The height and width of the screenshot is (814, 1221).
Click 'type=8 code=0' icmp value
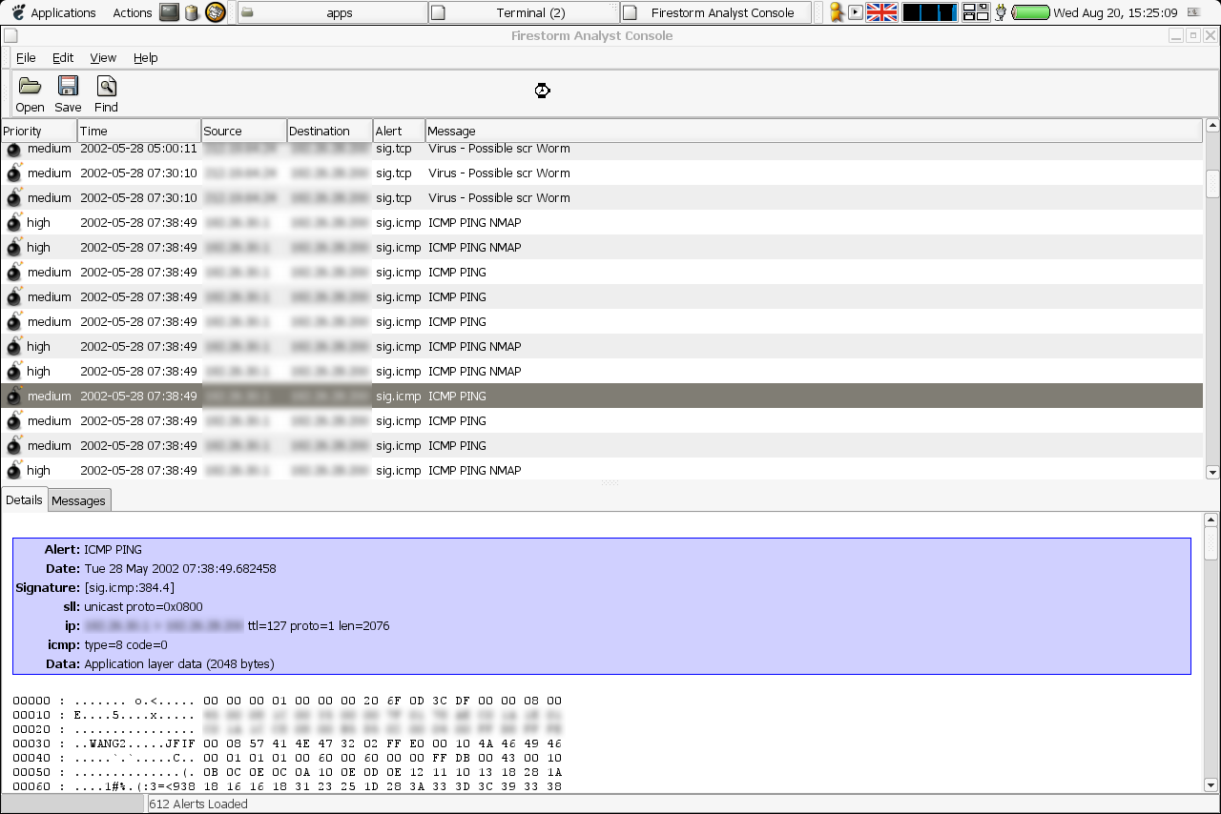click(x=126, y=644)
